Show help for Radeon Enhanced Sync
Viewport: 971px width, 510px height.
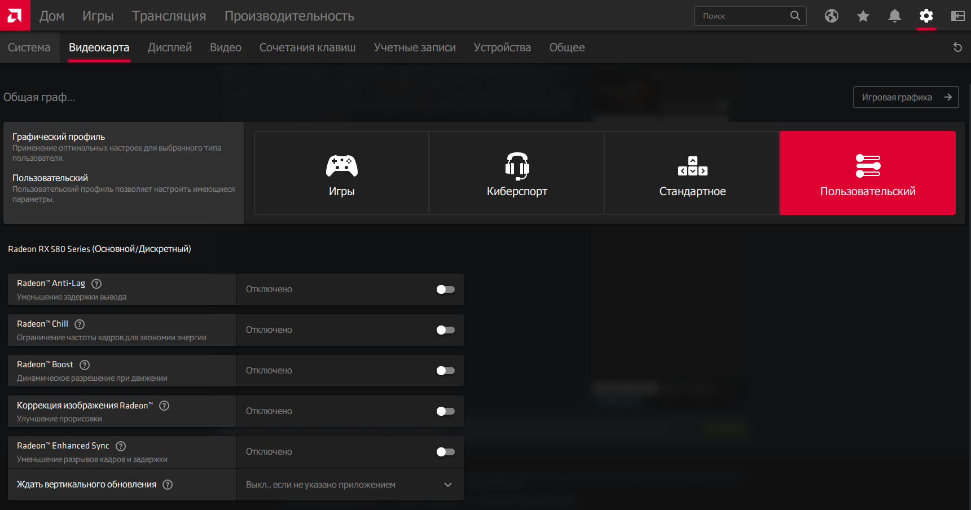(121, 446)
